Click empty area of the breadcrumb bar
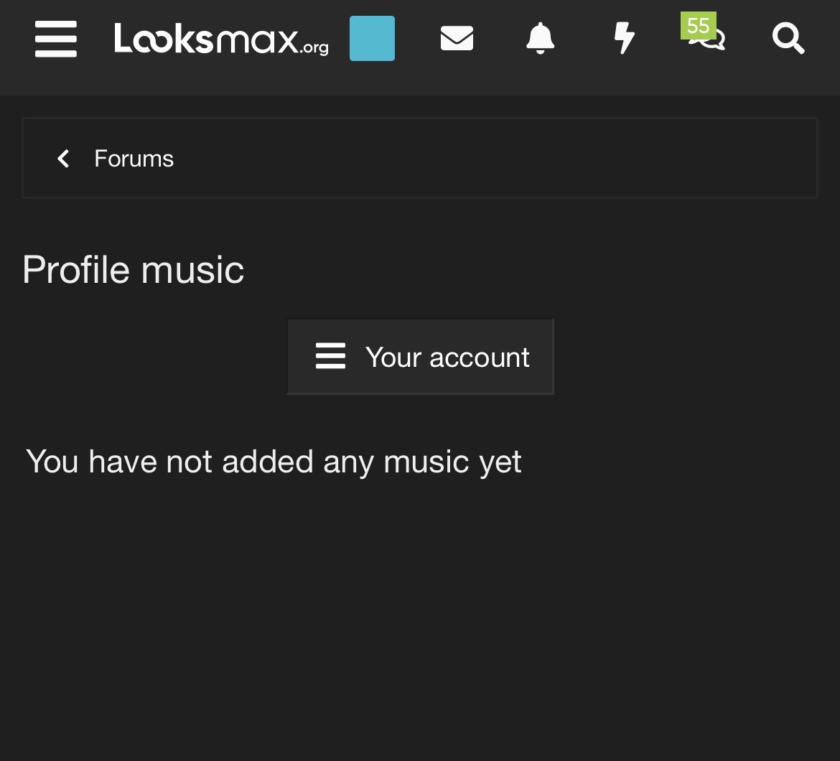 click(x=503, y=159)
